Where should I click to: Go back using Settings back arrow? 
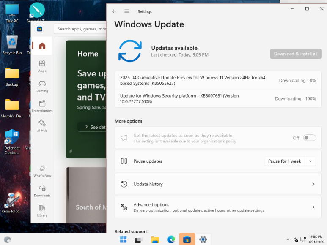pos(114,11)
